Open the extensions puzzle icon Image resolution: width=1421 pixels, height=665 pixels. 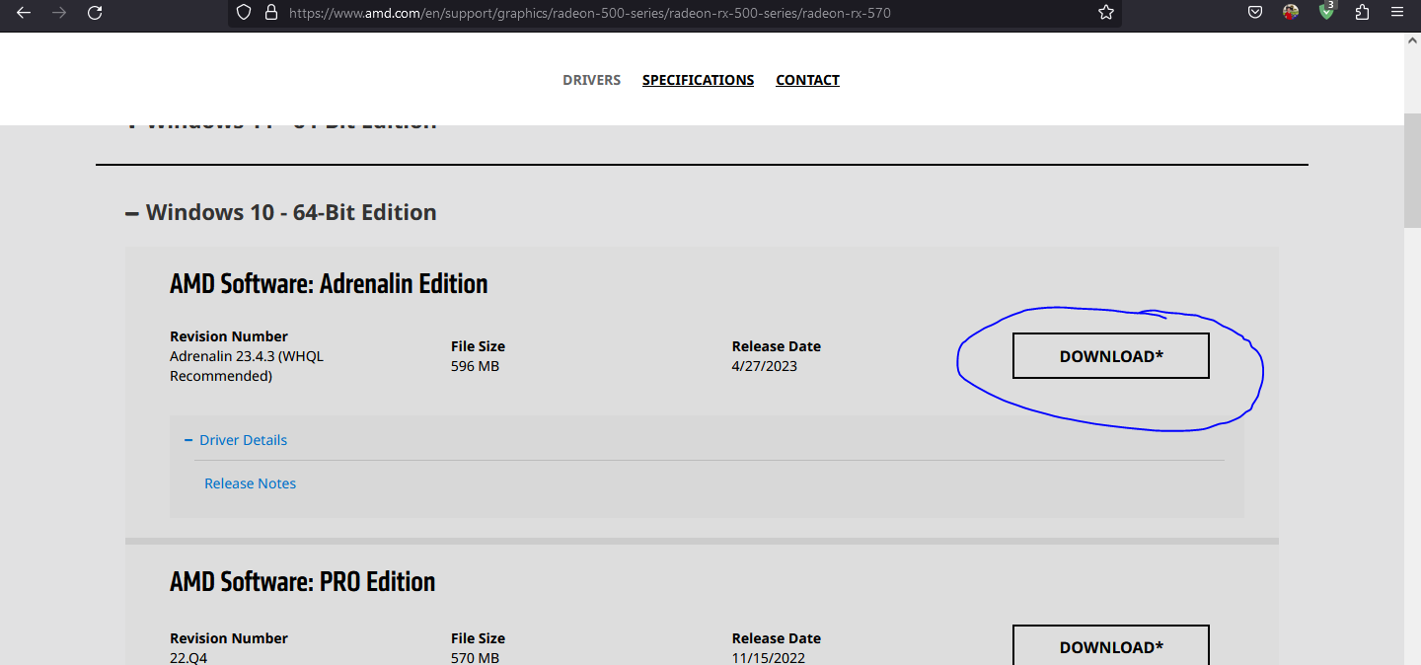tap(1363, 13)
